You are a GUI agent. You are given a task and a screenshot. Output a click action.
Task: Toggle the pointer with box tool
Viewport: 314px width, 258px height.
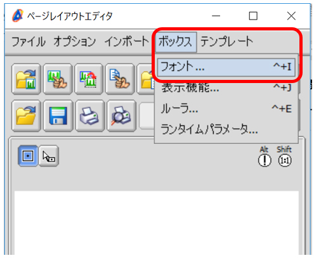(x=49, y=156)
